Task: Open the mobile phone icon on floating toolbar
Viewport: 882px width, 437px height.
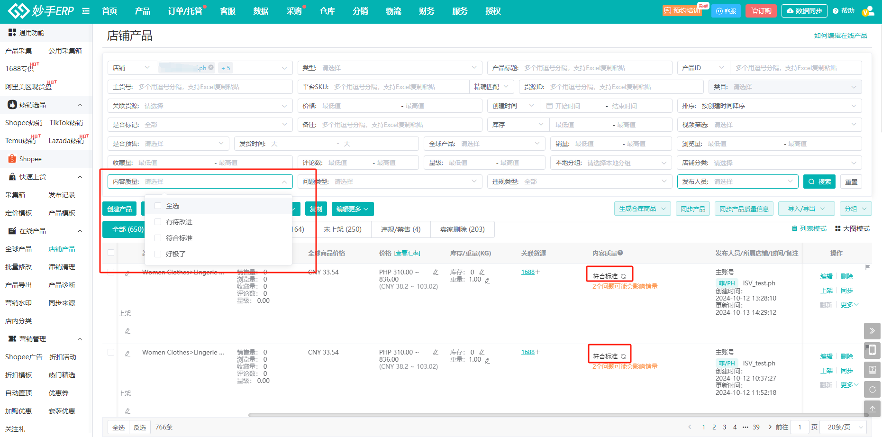Action: [x=872, y=350]
